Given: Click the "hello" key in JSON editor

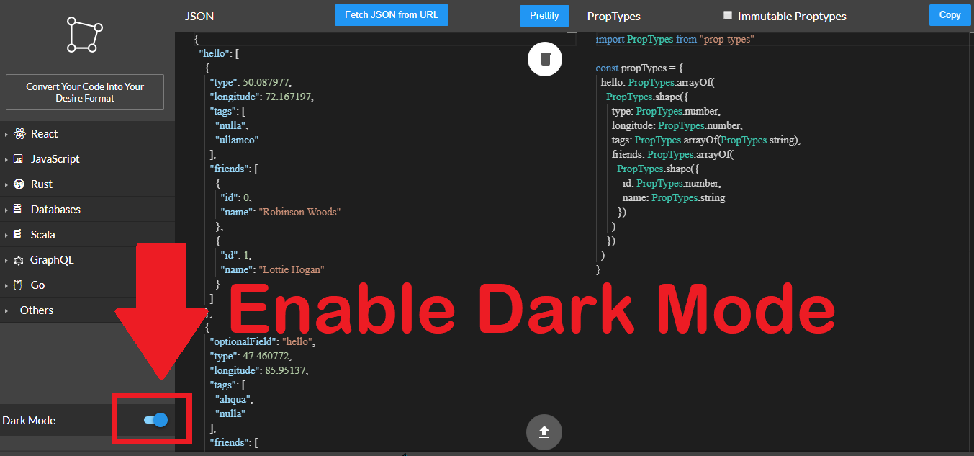Looking at the screenshot, I should click(x=215, y=53).
